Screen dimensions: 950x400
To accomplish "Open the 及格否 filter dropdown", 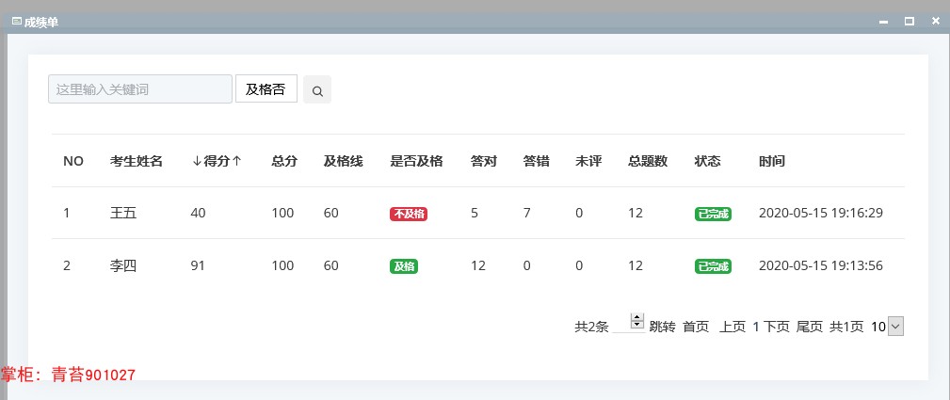I will [266, 89].
